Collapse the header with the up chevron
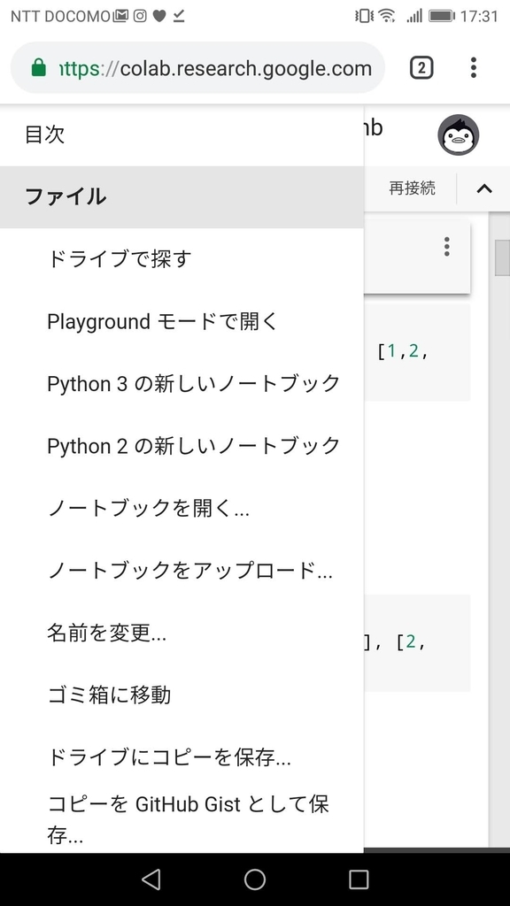This screenshot has width=510, height=906. [x=484, y=188]
